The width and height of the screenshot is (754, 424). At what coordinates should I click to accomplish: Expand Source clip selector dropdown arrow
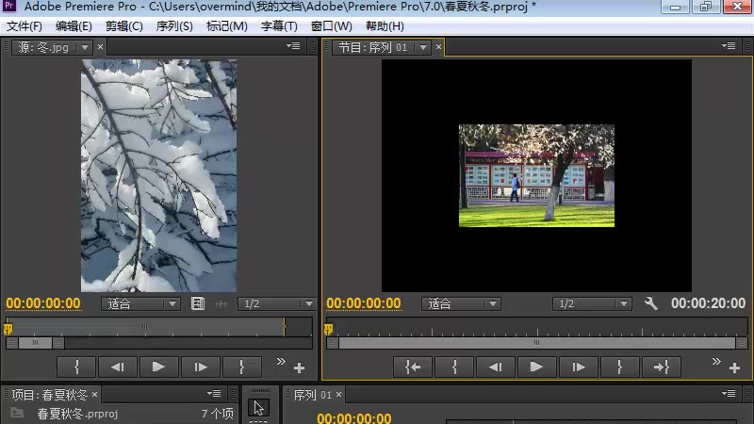[x=85, y=48]
